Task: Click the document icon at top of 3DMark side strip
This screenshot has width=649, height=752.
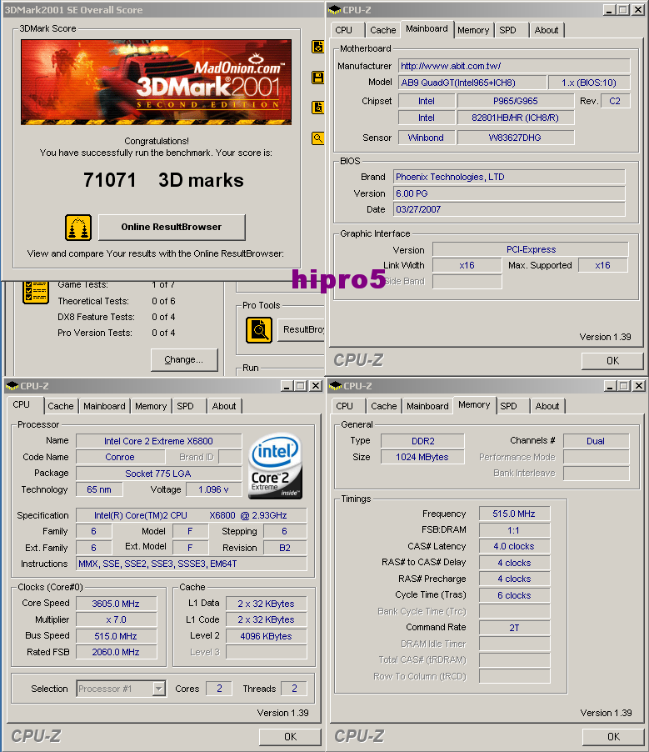Action: [x=317, y=47]
